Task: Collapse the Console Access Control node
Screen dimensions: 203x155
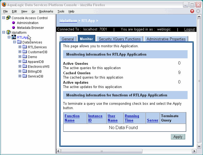Action: click(x=4, y=18)
